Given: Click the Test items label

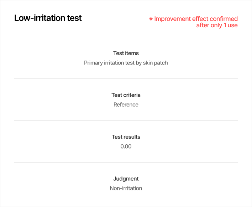Looking at the screenshot, I should tap(126, 53).
